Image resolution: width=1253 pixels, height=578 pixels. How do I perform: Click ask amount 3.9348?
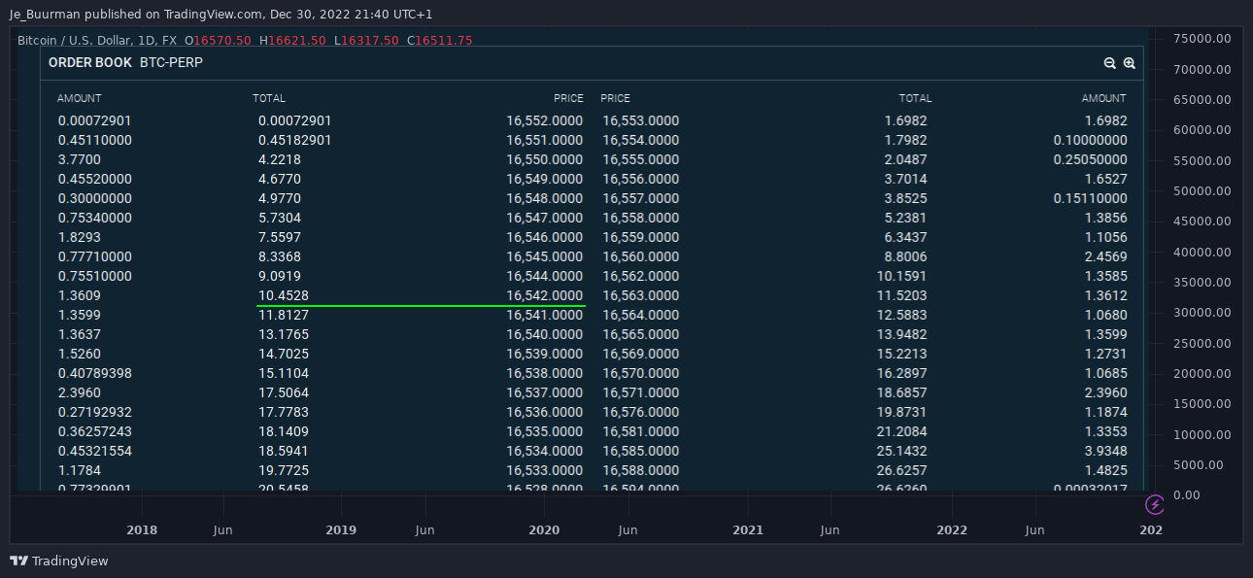click(x=1106, y=451)
